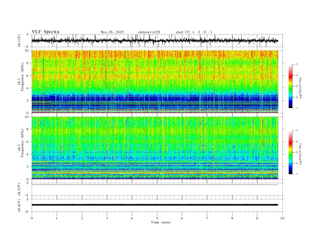Click the "-5" label on ch.2 color bar

(x=296, y=153)
